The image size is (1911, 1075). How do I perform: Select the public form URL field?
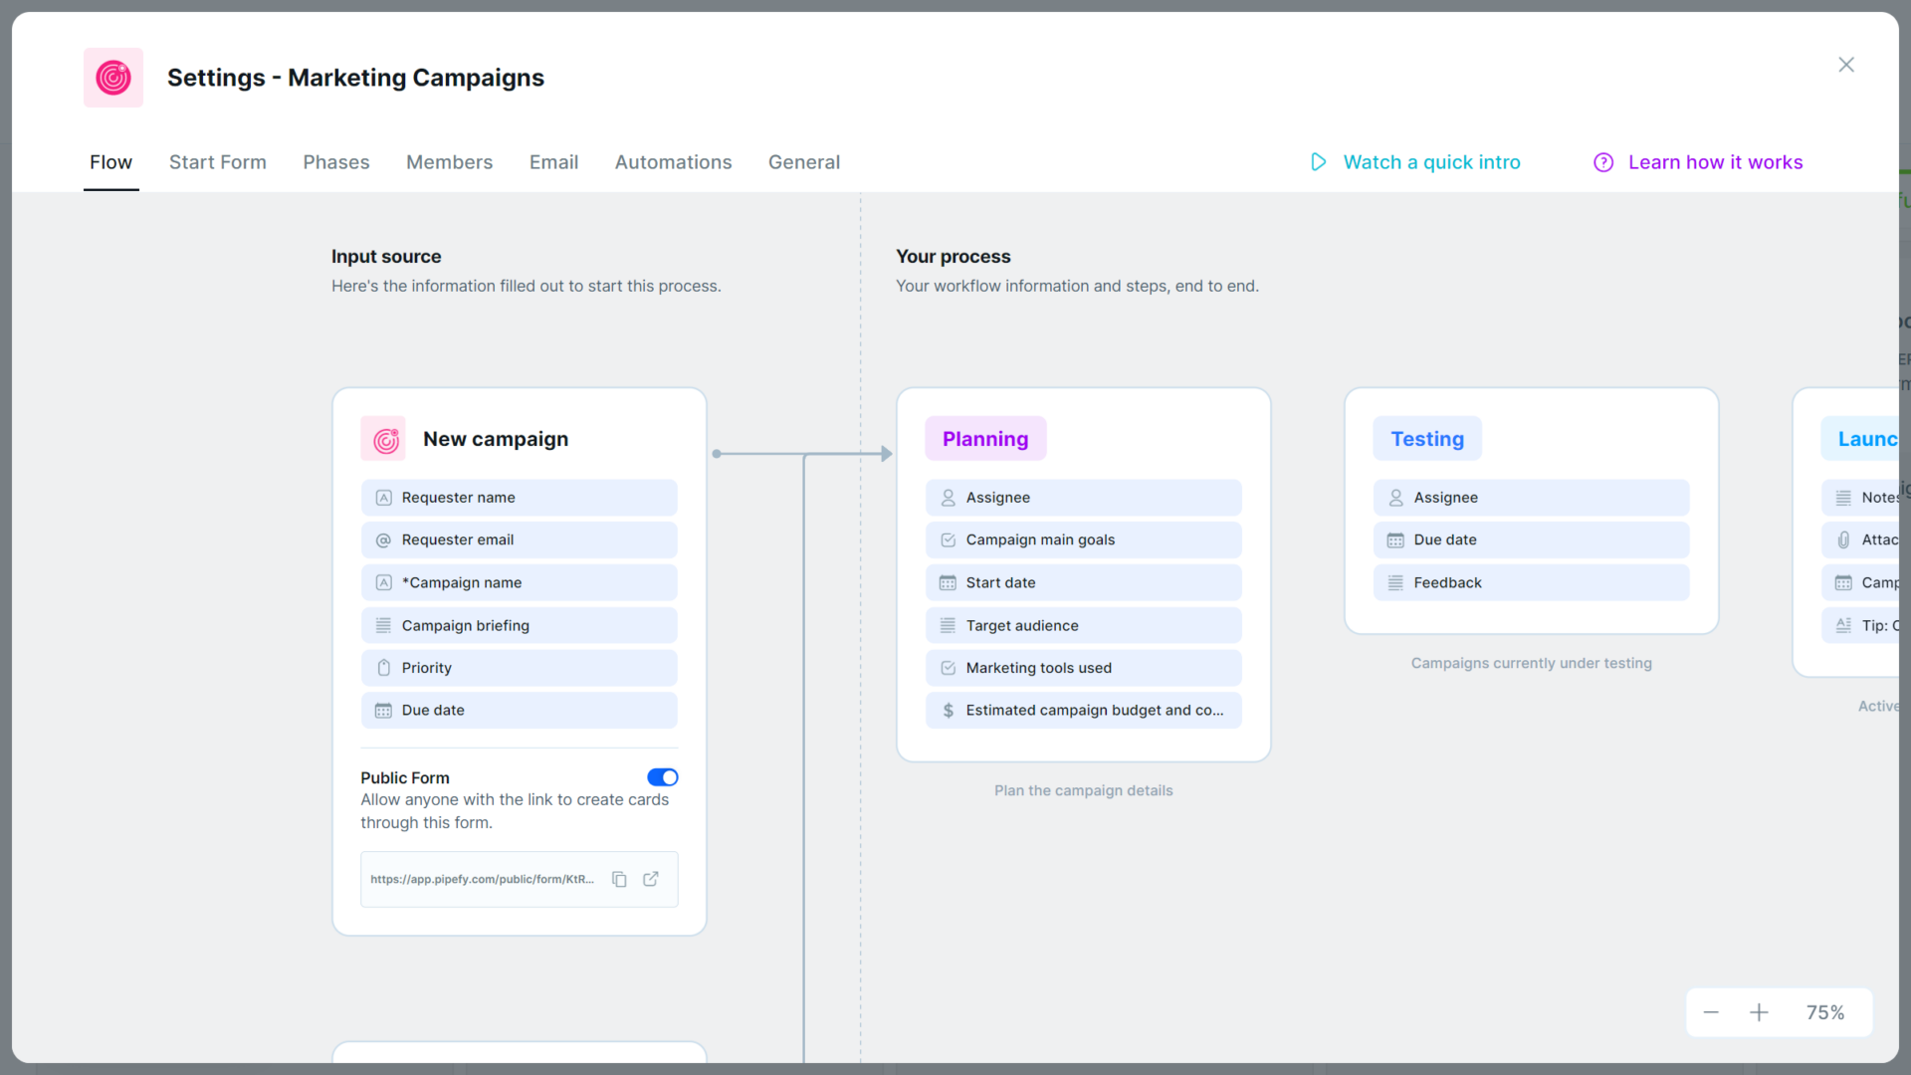point(483,879)
